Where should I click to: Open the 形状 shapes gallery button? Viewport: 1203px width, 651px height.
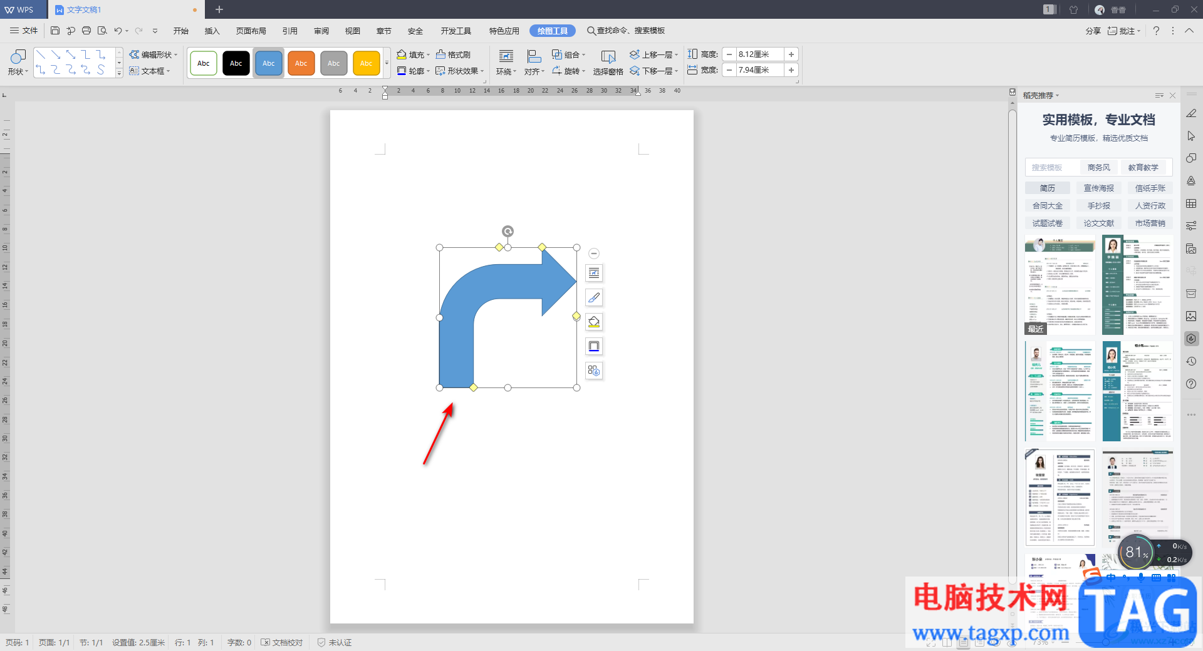pos(18,63)
